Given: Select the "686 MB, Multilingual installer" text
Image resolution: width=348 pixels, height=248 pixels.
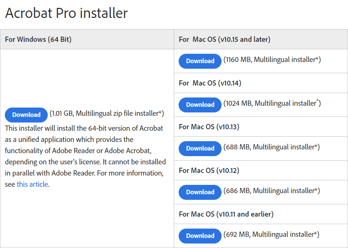Looking at the screenshot, I should point(272,190).
